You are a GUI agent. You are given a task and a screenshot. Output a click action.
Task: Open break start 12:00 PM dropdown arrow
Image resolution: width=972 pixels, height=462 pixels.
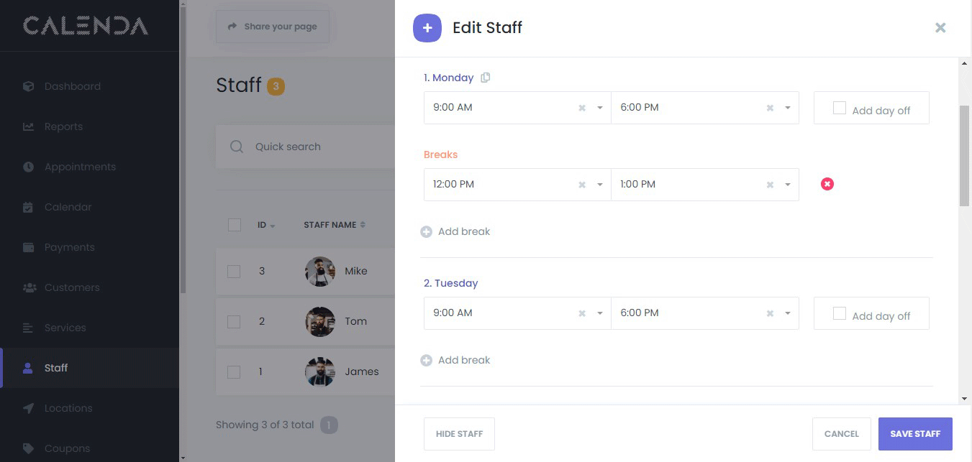[x=600, y=185]
